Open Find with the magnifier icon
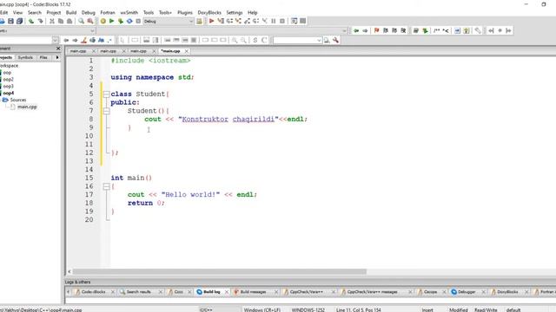 (x=81, y=21)
